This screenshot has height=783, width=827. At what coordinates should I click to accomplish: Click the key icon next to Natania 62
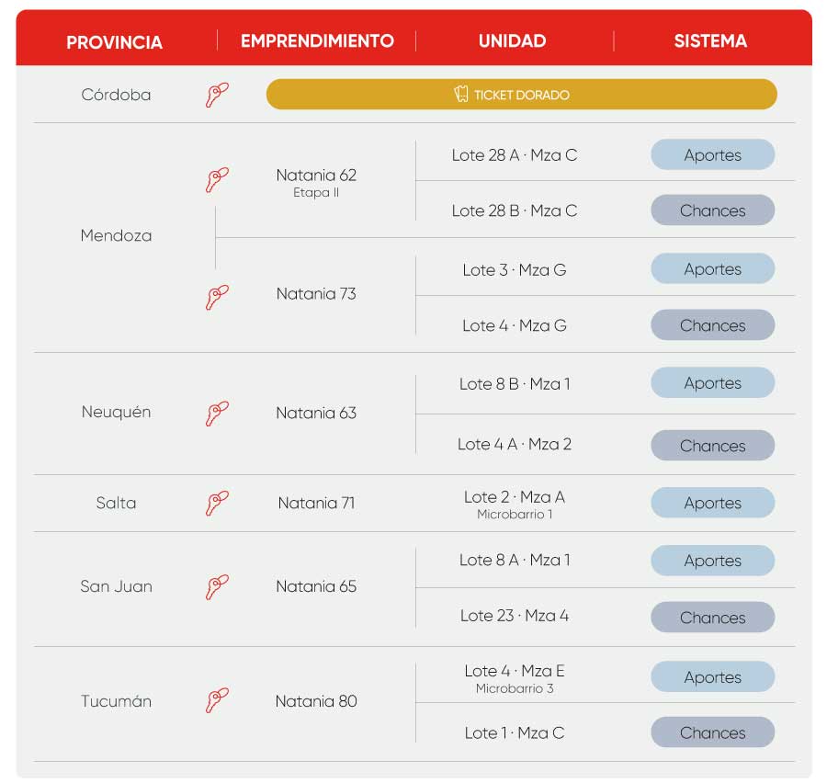click(x=217, y=180)
